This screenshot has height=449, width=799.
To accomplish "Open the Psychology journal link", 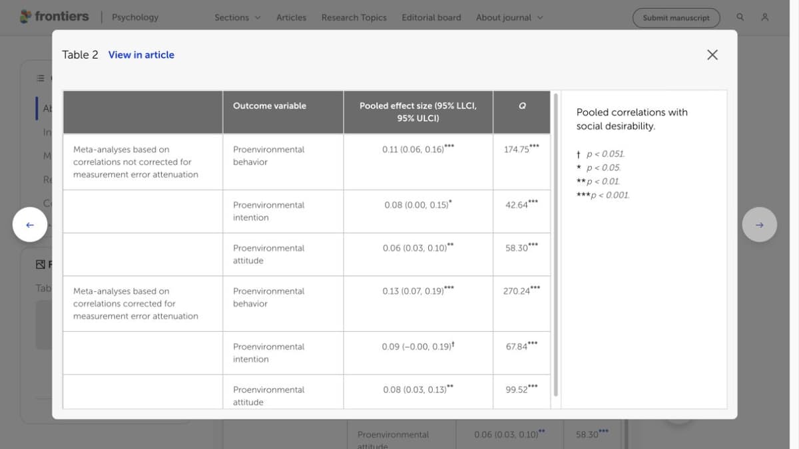I will coord(135,17).
